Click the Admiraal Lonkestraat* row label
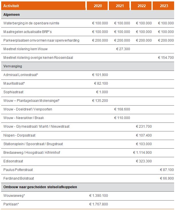Screen dimensions: 177x210 tap(21, 75)
